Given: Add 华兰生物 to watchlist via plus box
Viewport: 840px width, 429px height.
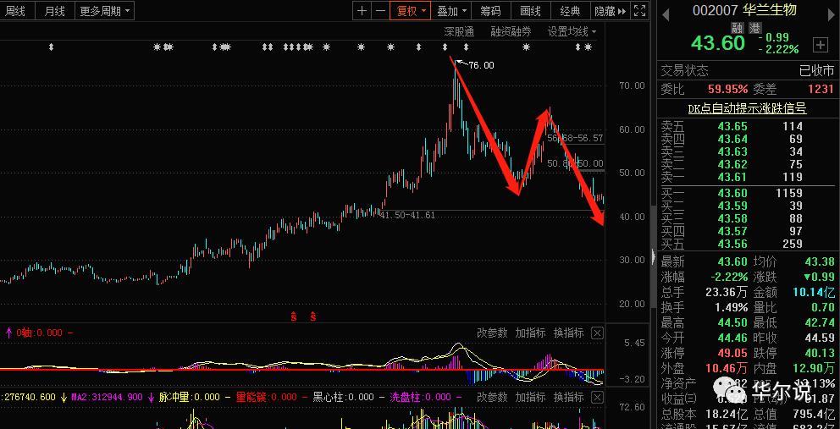Looking at the screenshot, I should coord(821,45).
